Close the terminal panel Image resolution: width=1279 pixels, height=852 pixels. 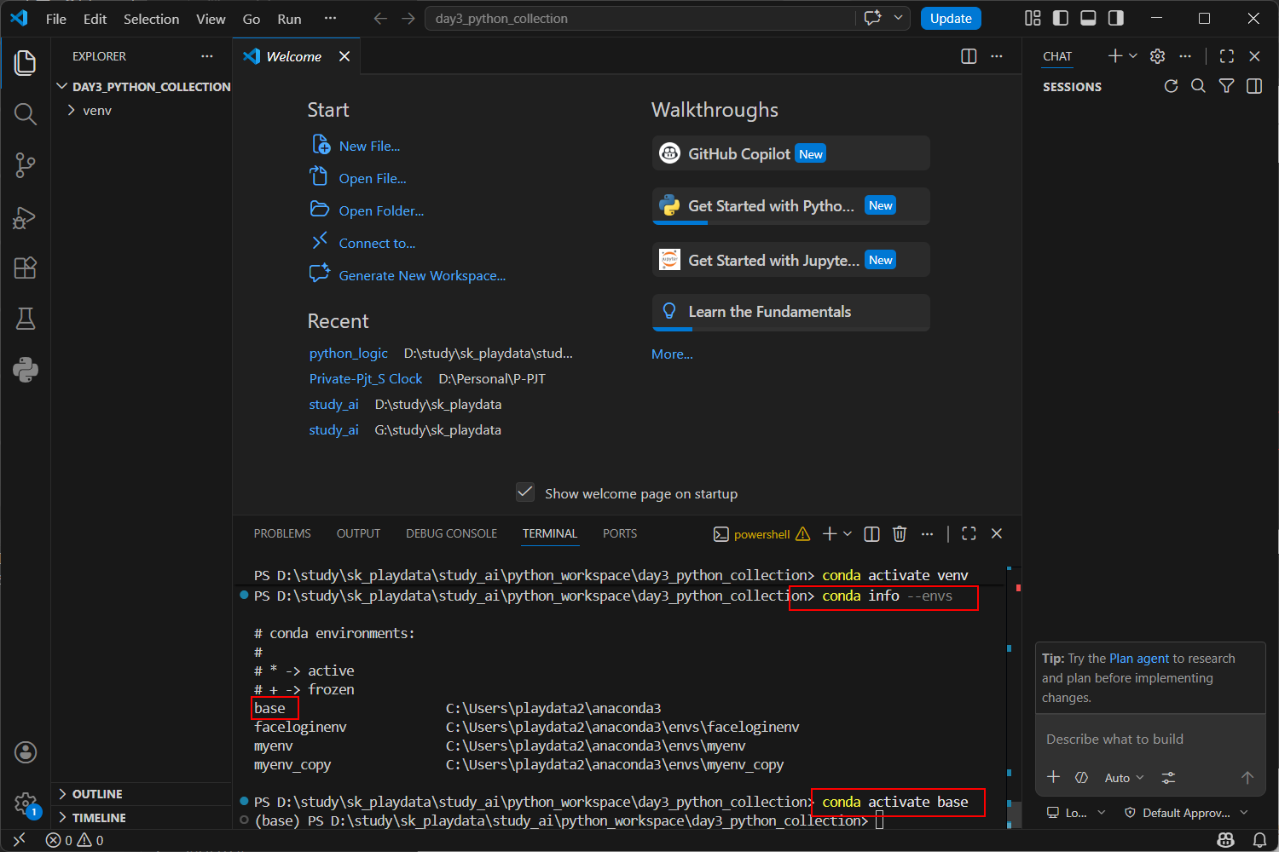point(997,533)
